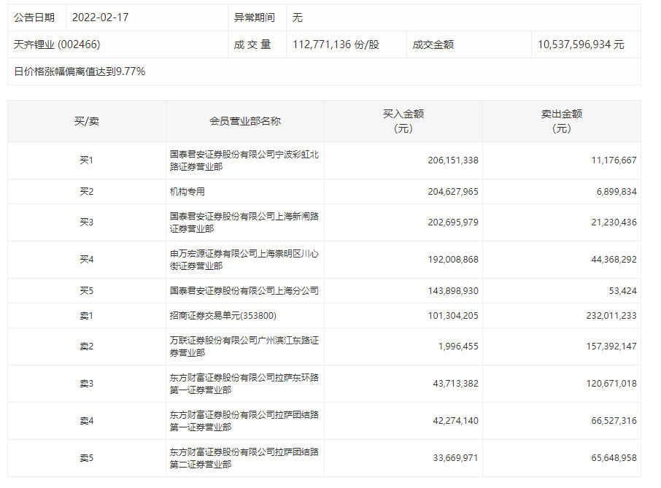Screen dimensions: 661x488
Task: Click buy amount 1,996,455
Action: click(x=458, y=346)
